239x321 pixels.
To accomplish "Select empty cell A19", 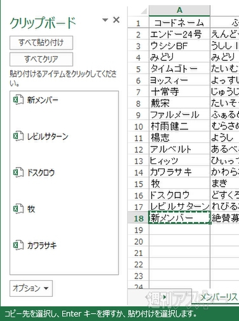I will pyautogui.click(x=179, y=230).
